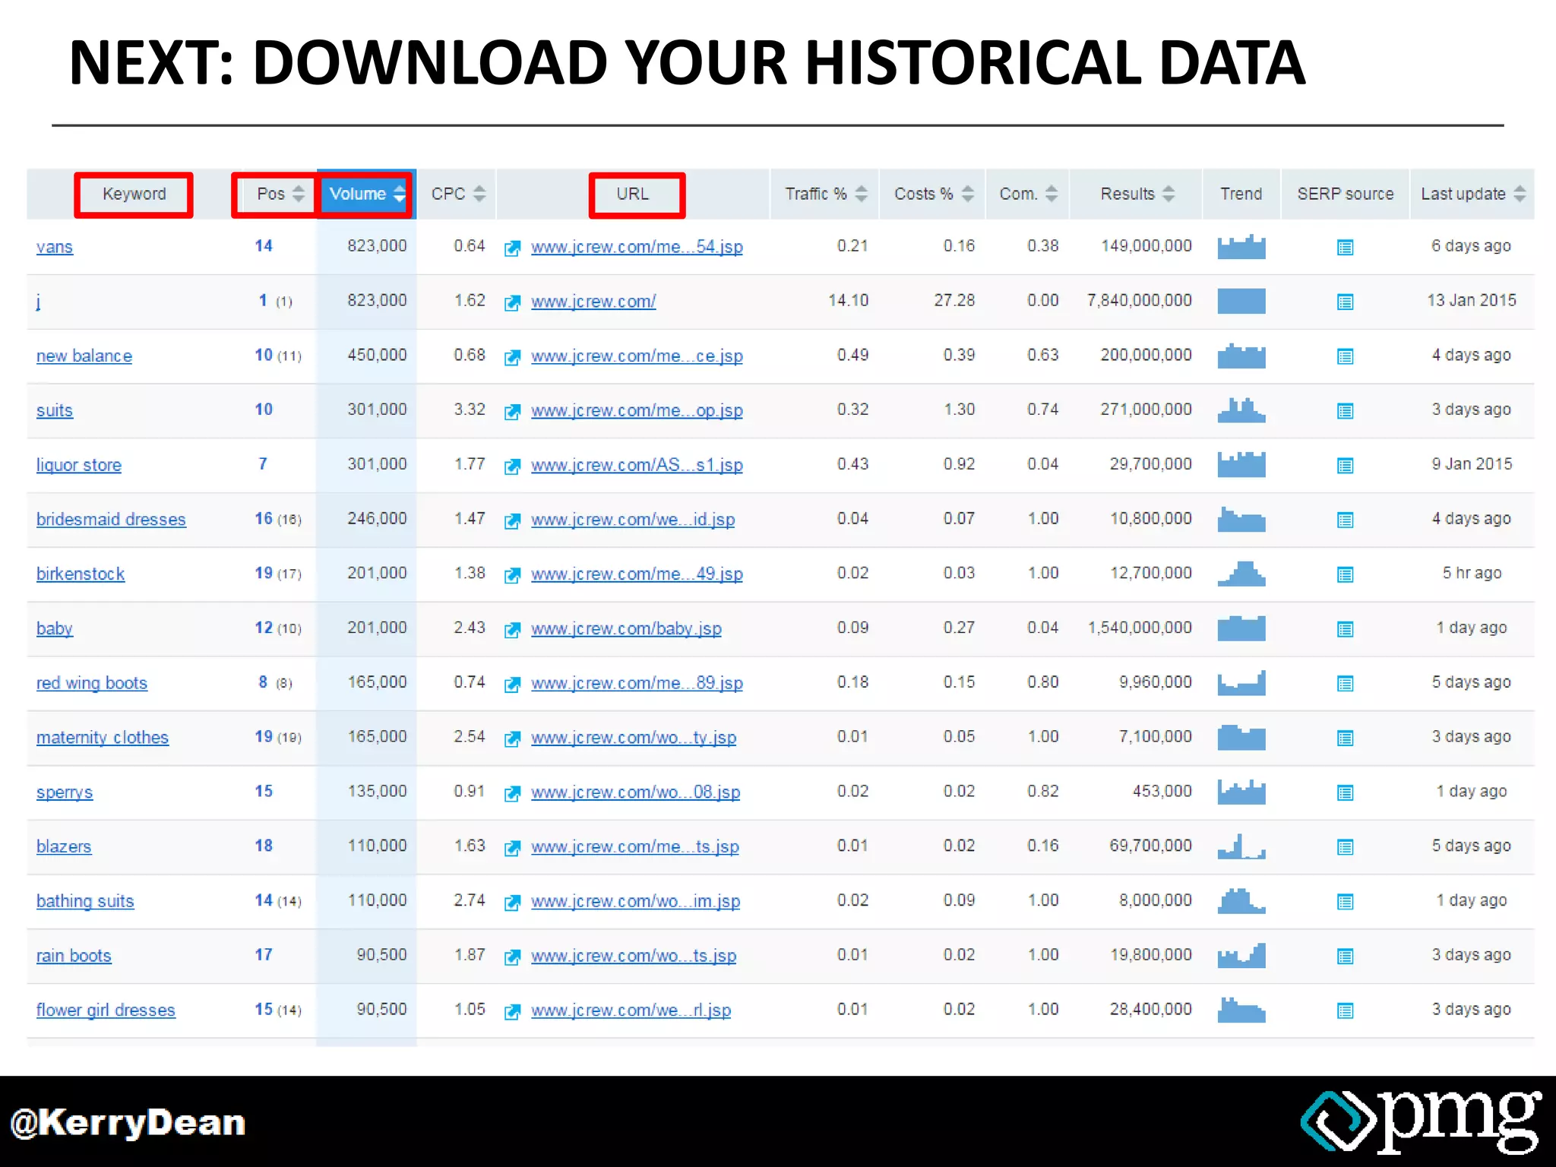This screenshot has height=1167, width=1556.
Task: Open external link icon in baby row
Action: click(513, 630)
